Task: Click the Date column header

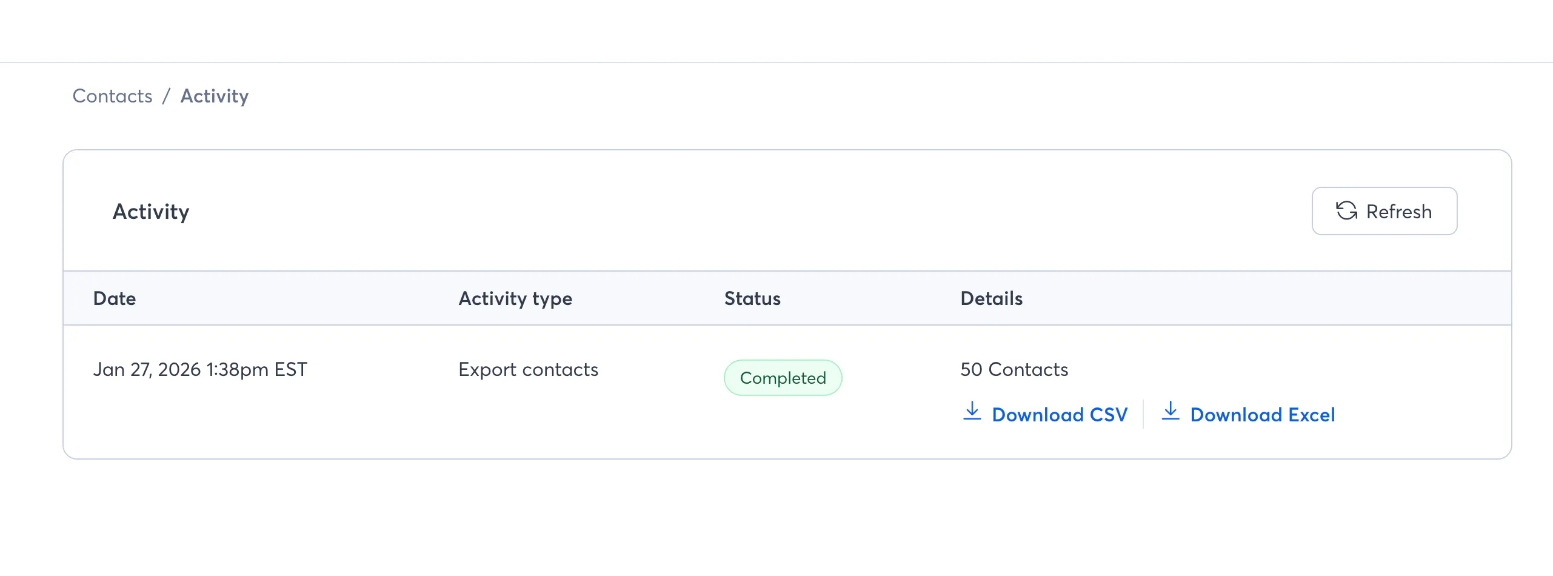Action: click(x=115, y=298)
